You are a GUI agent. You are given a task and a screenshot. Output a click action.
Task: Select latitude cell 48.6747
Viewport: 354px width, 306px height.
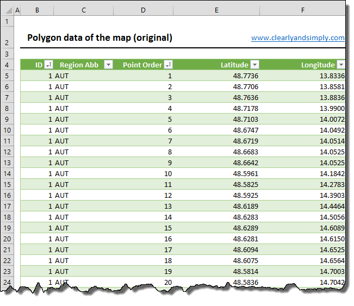[x=216, y=130]
